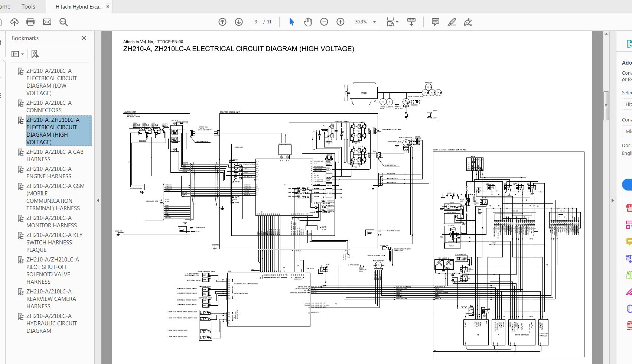Activate the Selection arrow tool
Viewport: 632px width, 364px height.
pyautogui.click(x=291, y=22)
